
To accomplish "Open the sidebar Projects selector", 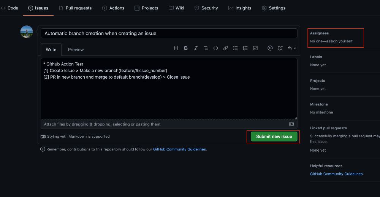I will coord(317,81).
